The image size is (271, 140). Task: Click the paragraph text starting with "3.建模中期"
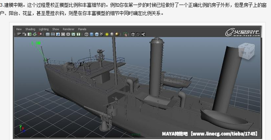click(133, 9)
